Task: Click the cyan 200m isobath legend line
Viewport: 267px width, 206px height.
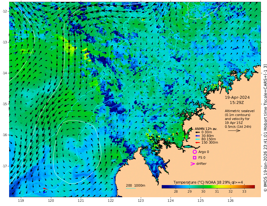Action: pos(130,188)
